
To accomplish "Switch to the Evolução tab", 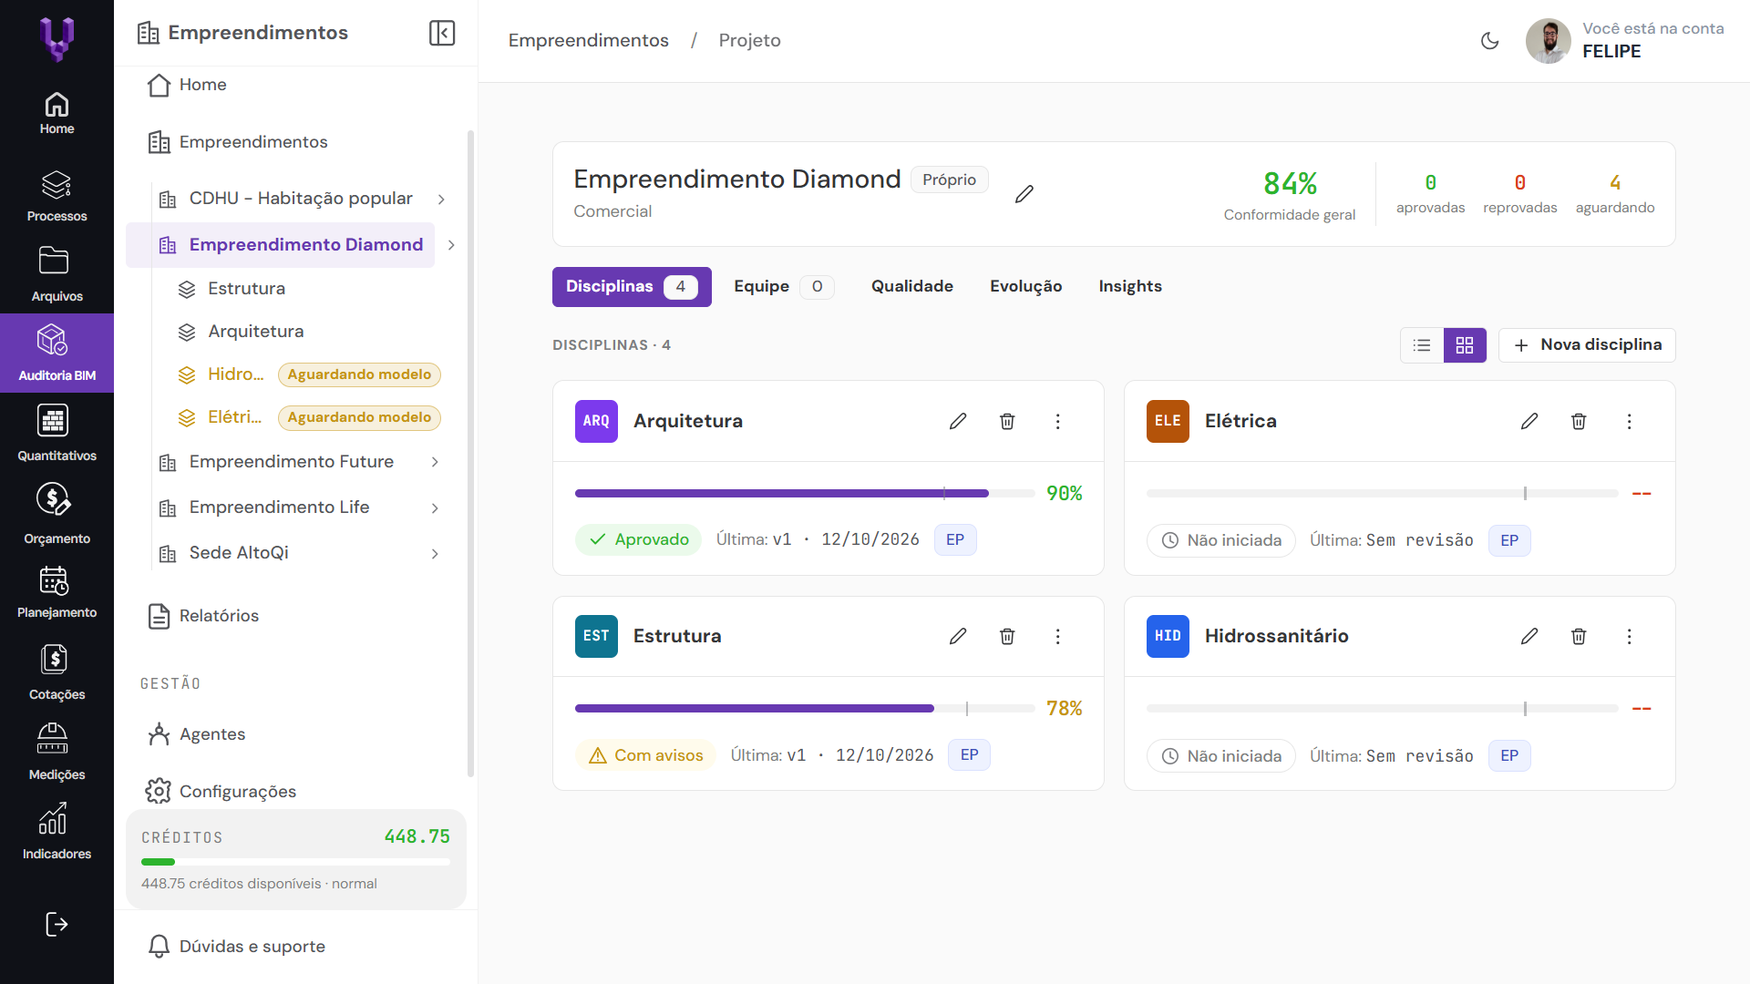I will pyautogui.click(x=1026, y=287).
